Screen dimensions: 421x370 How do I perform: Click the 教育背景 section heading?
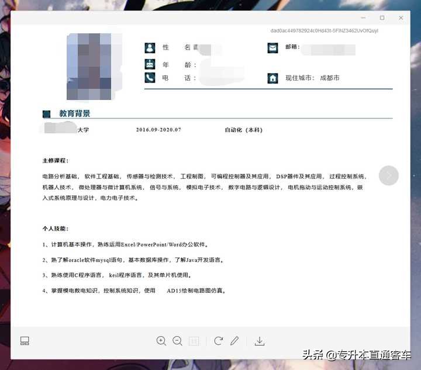pos(75,113)
